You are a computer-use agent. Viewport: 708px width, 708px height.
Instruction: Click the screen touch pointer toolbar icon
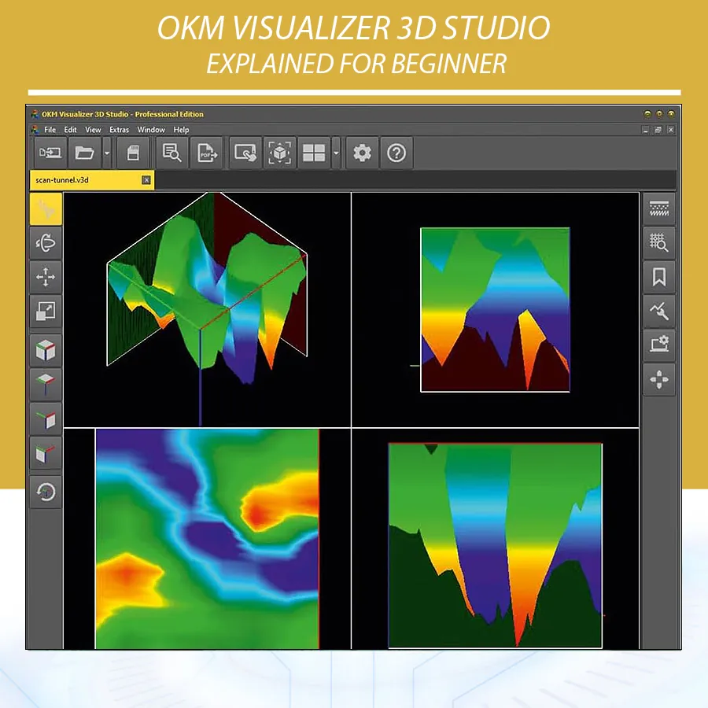(245, 153)
